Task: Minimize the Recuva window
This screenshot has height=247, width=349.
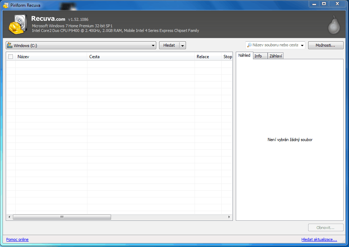Action: pos(314,4)
